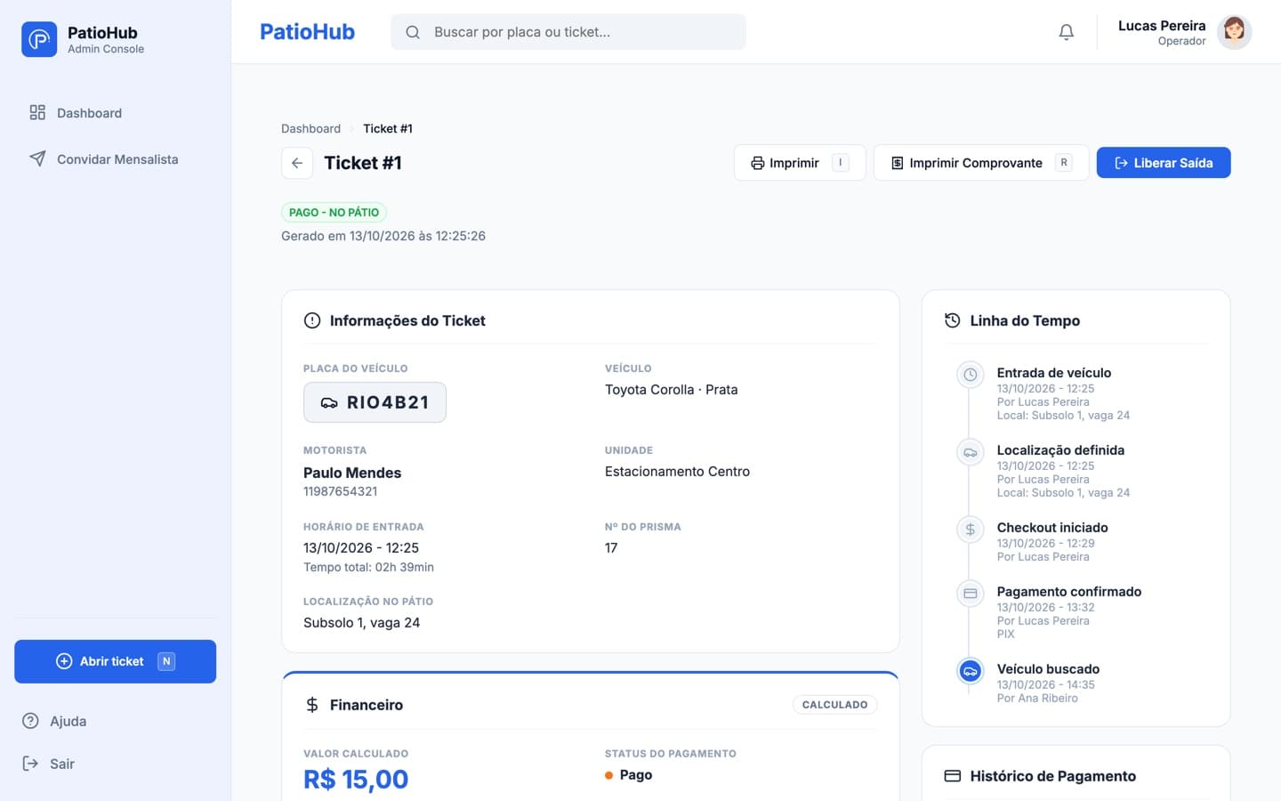1281x801 pixels.
Task: Click the Checkout iniciado dollar icon
Action: click(x=971, y=530)
